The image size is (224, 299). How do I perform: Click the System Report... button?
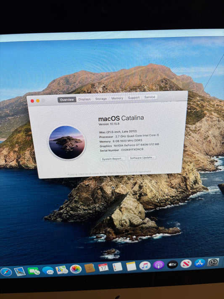pyautogui.click(x=113, y=159)
